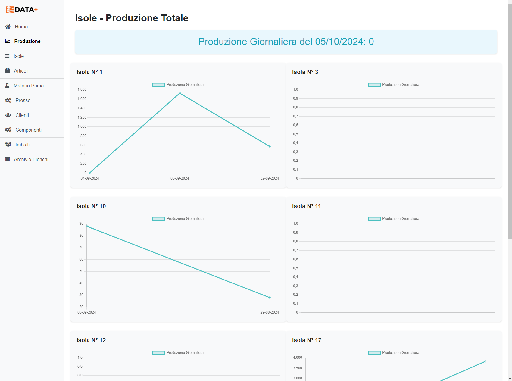Image resolution: width=512 pixels, height=381 pixels.
Task: Click the 1.800 y-axis label
Action: tap(82, 89)
